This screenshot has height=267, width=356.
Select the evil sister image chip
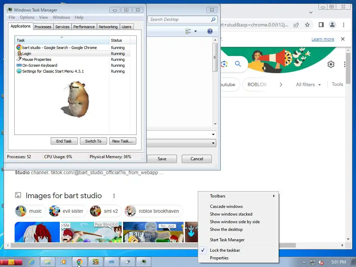(68, 211)
